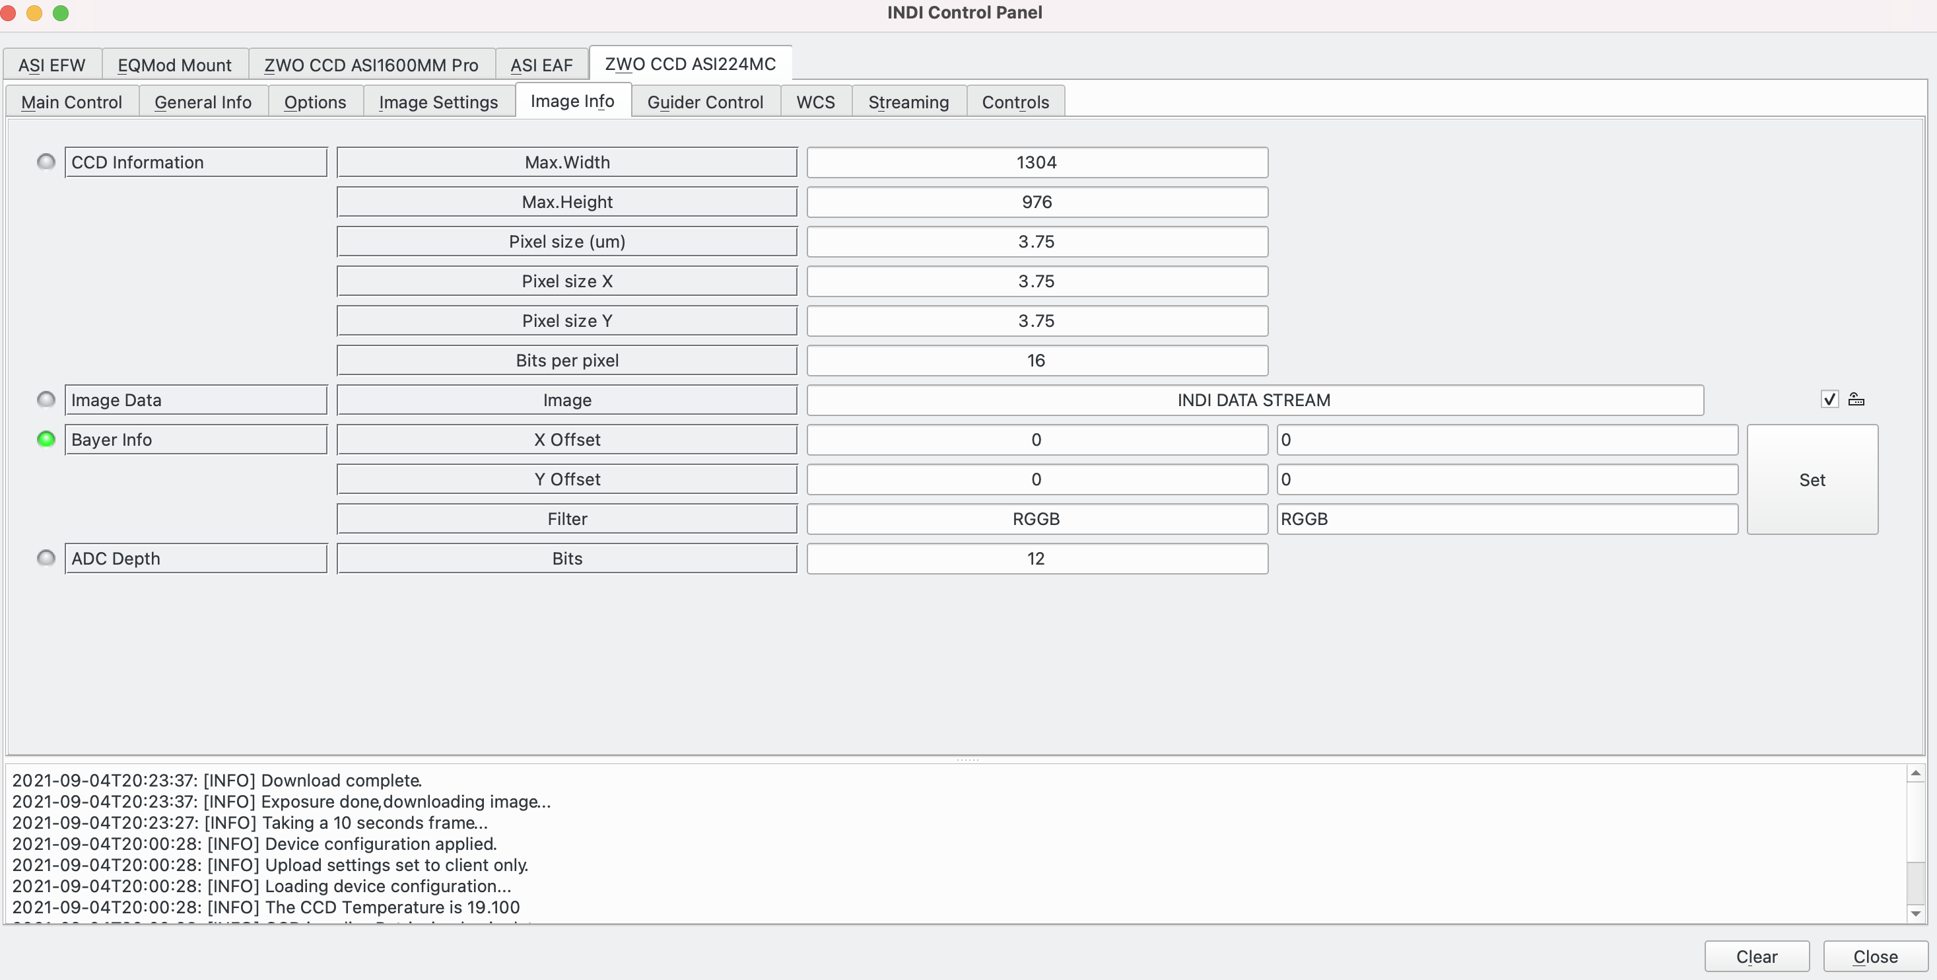Click the green Bayer Info status light
Image resolution: width=1937 pixels, height=980 pixels.
(46, 439)
